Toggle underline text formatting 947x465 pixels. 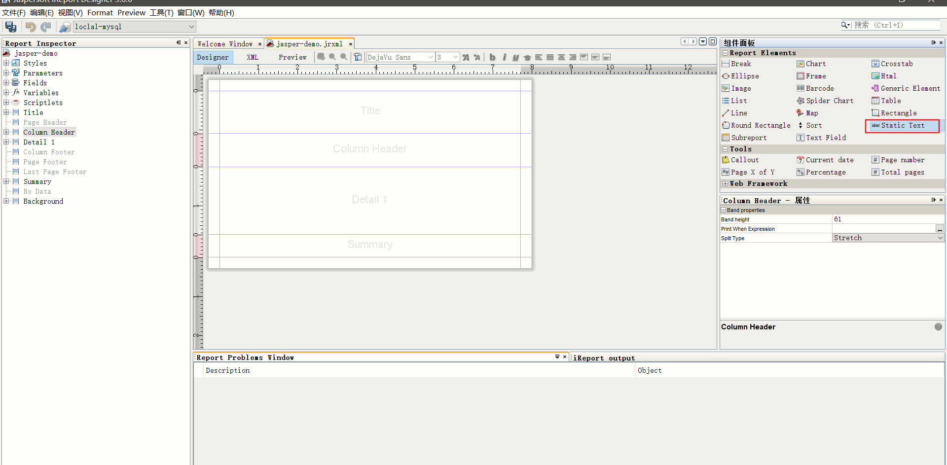click(x=516, y=57)
